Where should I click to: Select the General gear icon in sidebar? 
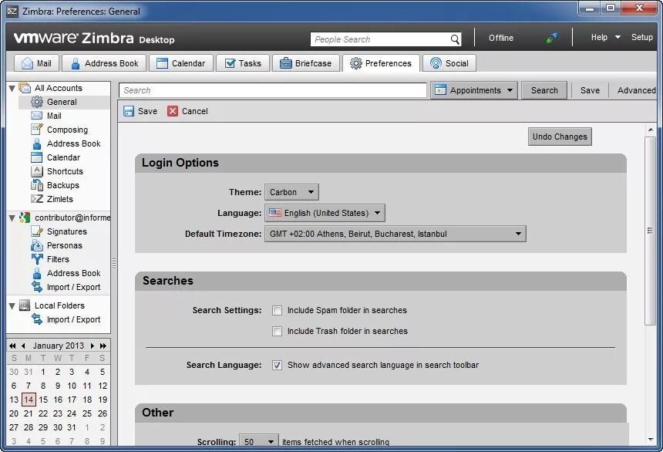click(x=37, y=102)
